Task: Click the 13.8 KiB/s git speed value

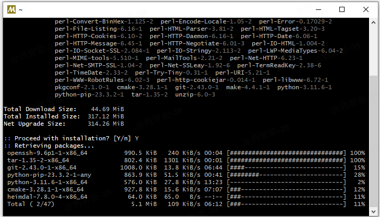Action: tap(182, 167)
